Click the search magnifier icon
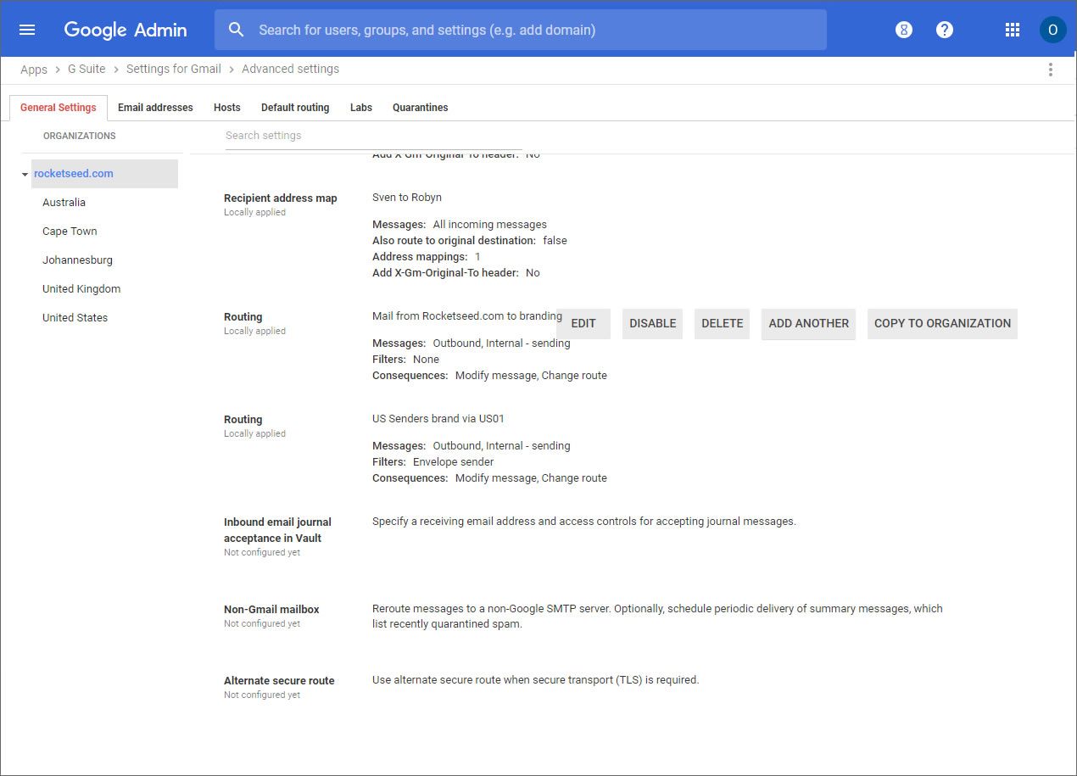Image resolution: width=1077 pixels, height=776 pixels. point(237,30)
